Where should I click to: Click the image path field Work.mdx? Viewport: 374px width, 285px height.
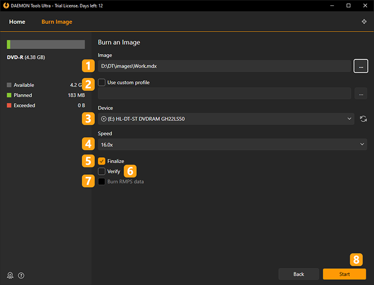pyautogui.click(x=224, y=66)
